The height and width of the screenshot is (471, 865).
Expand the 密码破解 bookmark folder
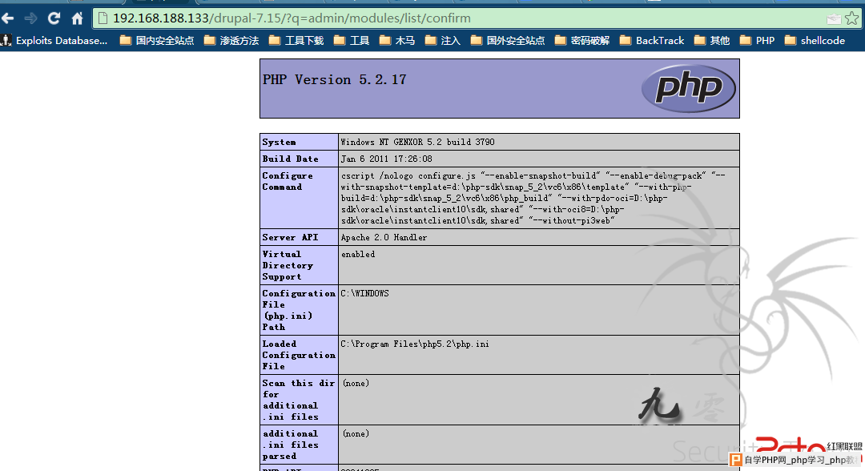click(582, 40)
